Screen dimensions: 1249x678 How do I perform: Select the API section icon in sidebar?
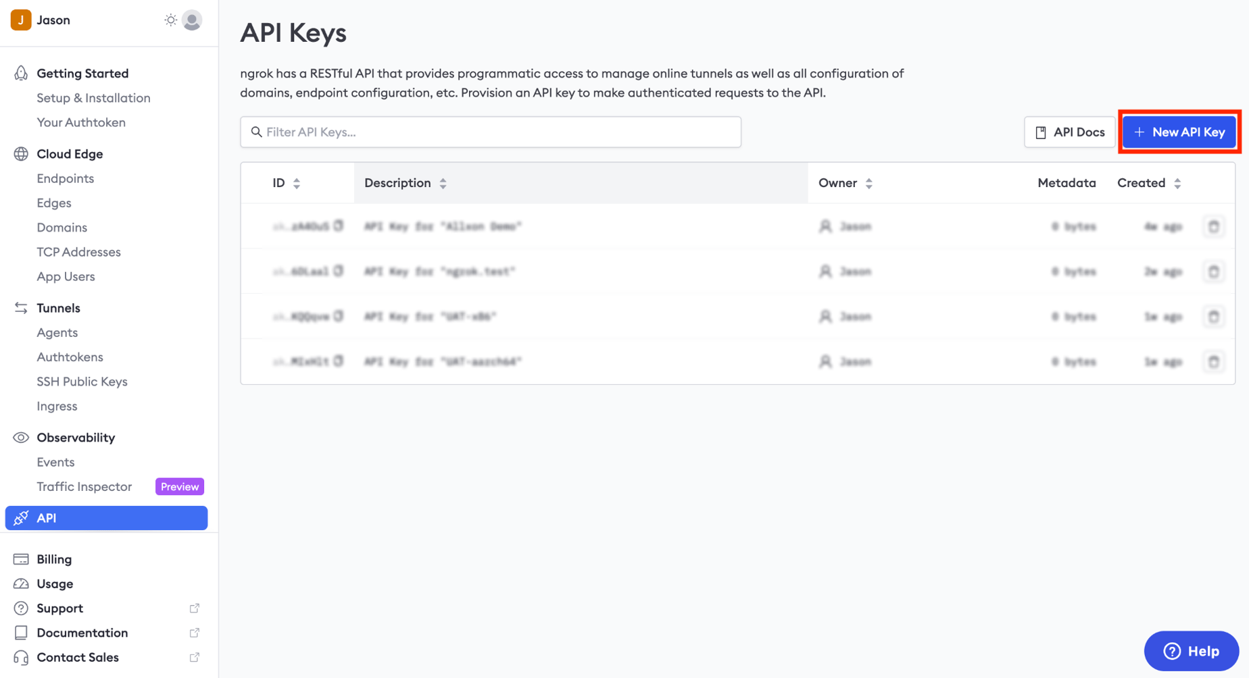pyautogui.click(x=21, y=518)
